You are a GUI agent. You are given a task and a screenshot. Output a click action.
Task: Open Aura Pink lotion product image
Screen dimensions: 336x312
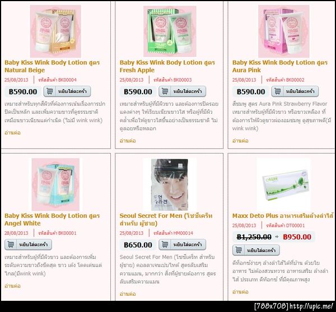[x=284, y=31]
